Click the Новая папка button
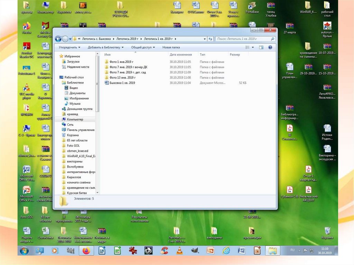The image size is (354, 265). 171,47
